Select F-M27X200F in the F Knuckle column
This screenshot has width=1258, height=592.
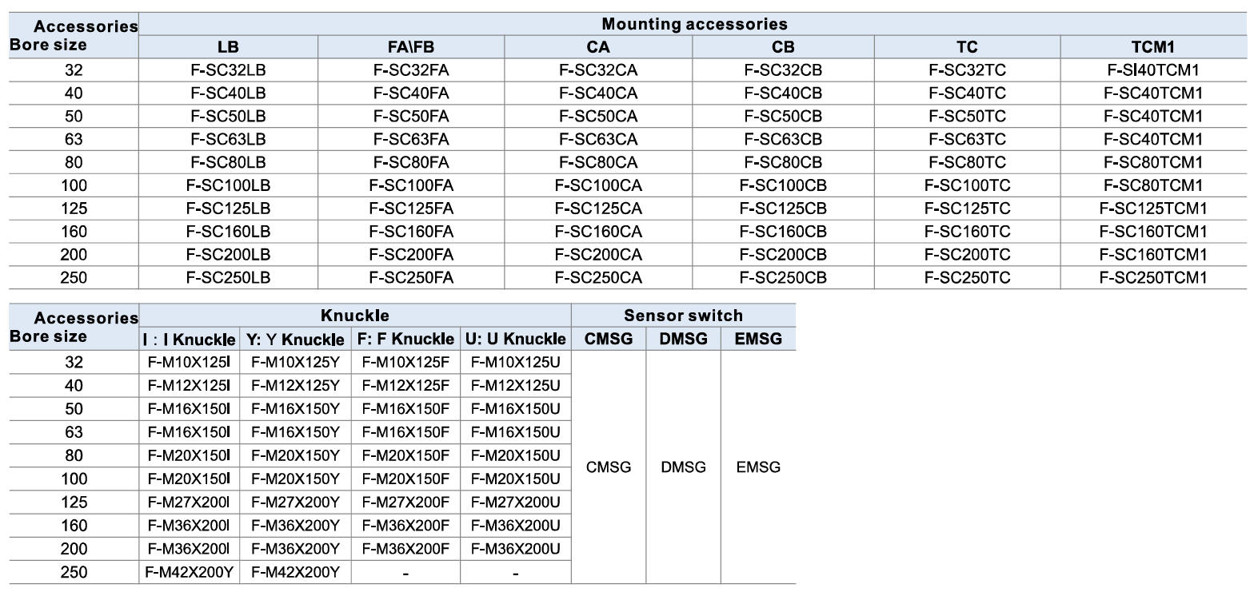pyautogui.click(x=405, y=503)
